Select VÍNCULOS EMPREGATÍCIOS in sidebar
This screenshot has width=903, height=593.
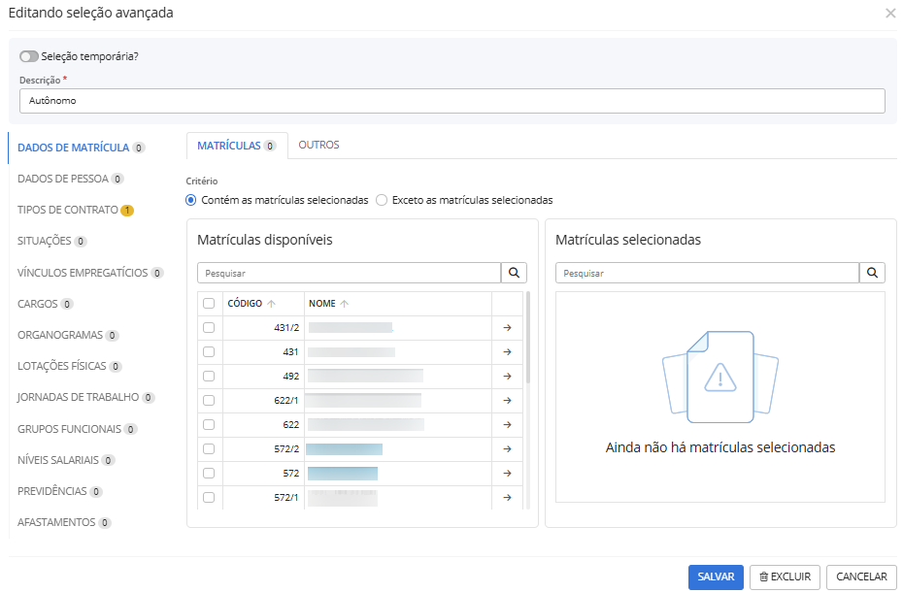(90, 273)
